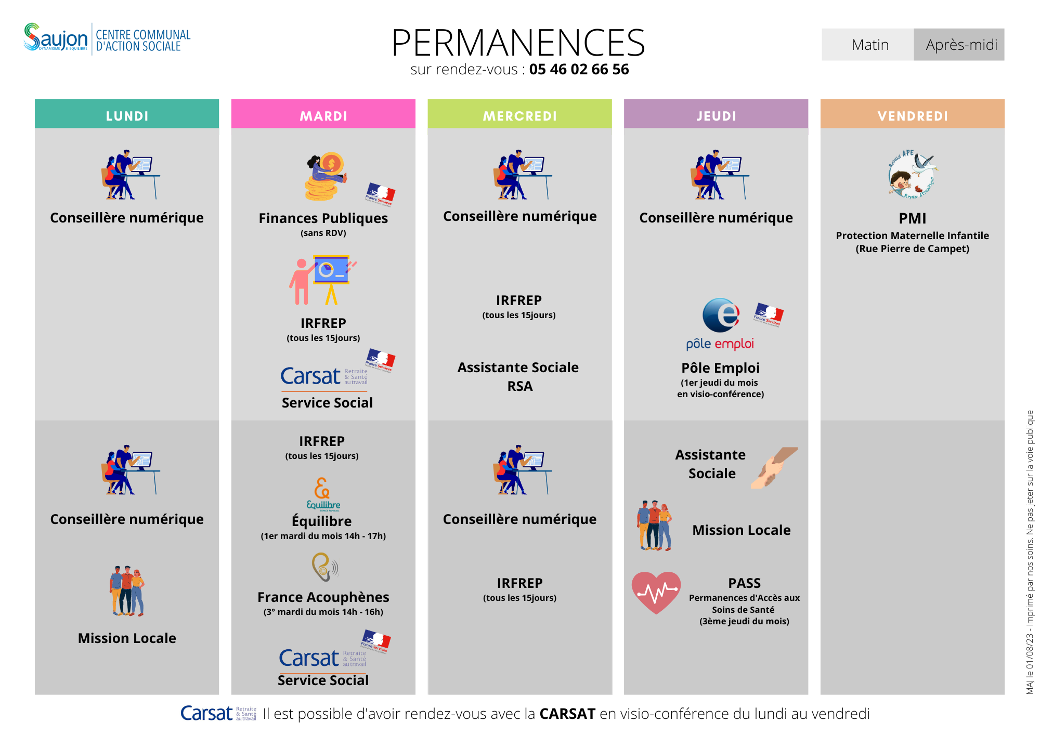Select the VENDREDI column header
Screen dimensions: 1040x735
click(x=912, y=115)
